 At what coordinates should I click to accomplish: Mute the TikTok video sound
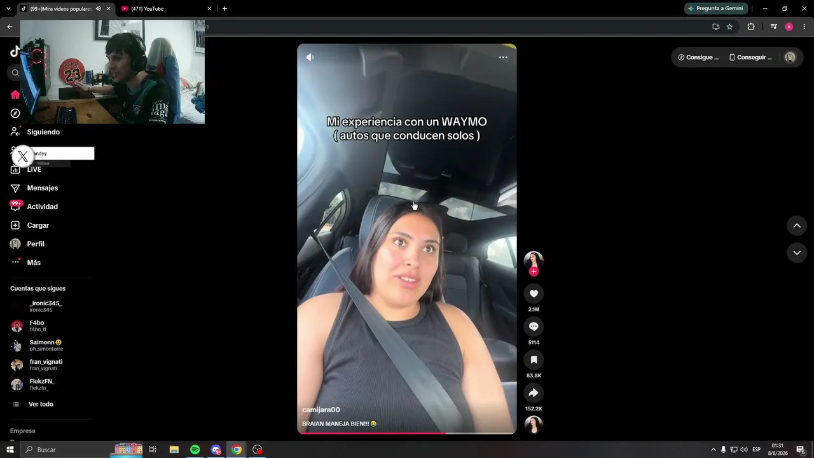[x=310, y=57]
